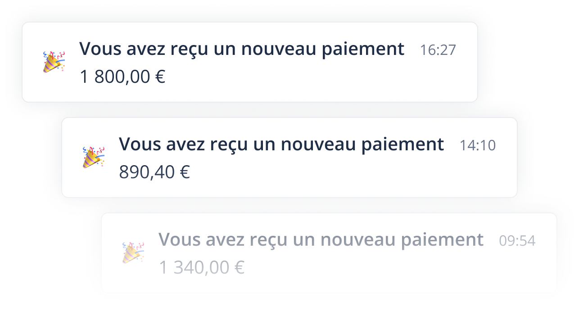Click the empty area right of 1 340,00 €
This screenshot has width=579, height=315.
(396, 268)
